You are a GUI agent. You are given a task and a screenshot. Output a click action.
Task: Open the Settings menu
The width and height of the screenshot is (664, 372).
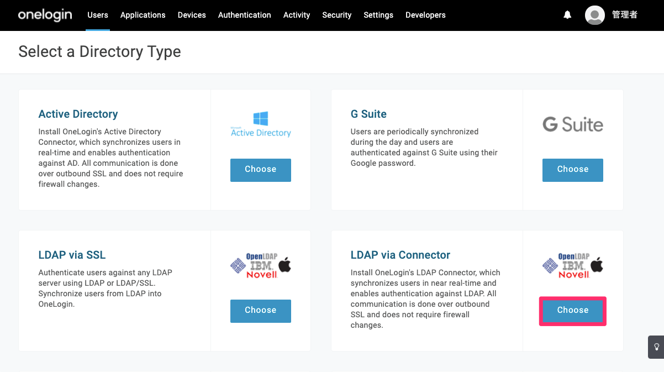378,15
